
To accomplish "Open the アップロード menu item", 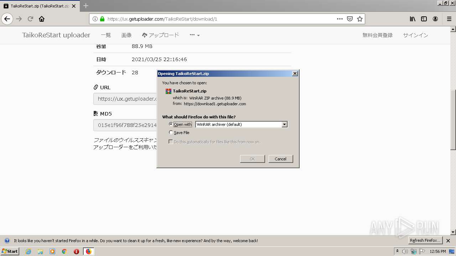I will pos(160,35).
